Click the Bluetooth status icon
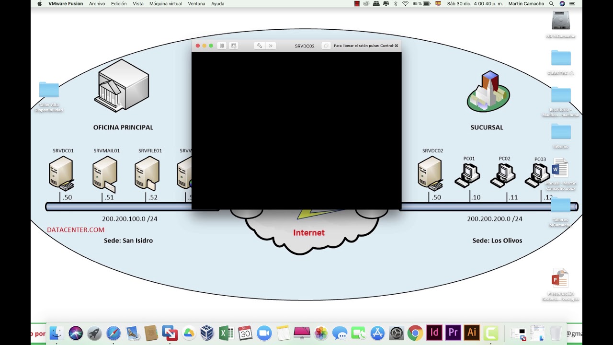 (396, 3)
